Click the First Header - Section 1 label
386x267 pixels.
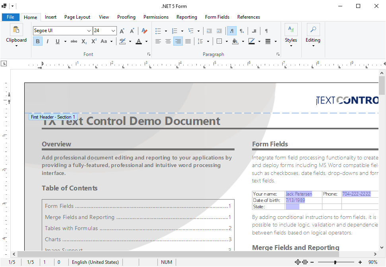coord(53,117)
